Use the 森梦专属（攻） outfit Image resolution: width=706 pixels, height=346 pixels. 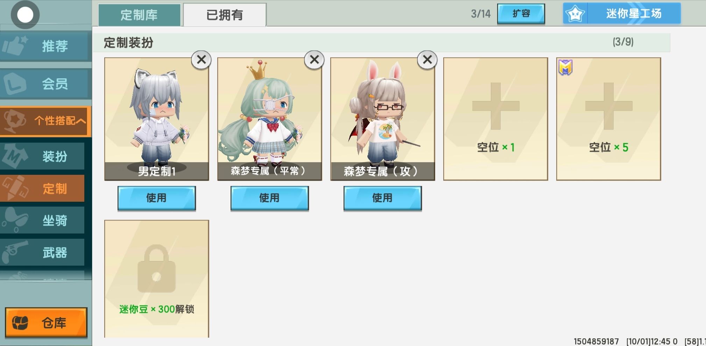[382, 198]
